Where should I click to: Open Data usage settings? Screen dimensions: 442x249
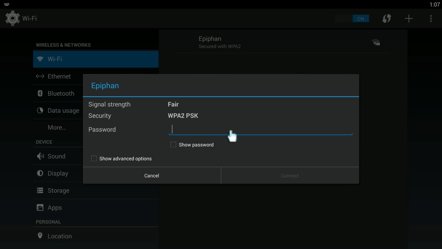(96, 111)
